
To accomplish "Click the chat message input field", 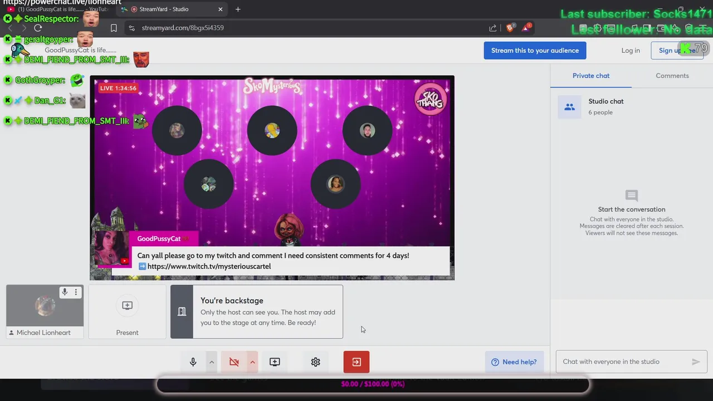I will 624,362.
